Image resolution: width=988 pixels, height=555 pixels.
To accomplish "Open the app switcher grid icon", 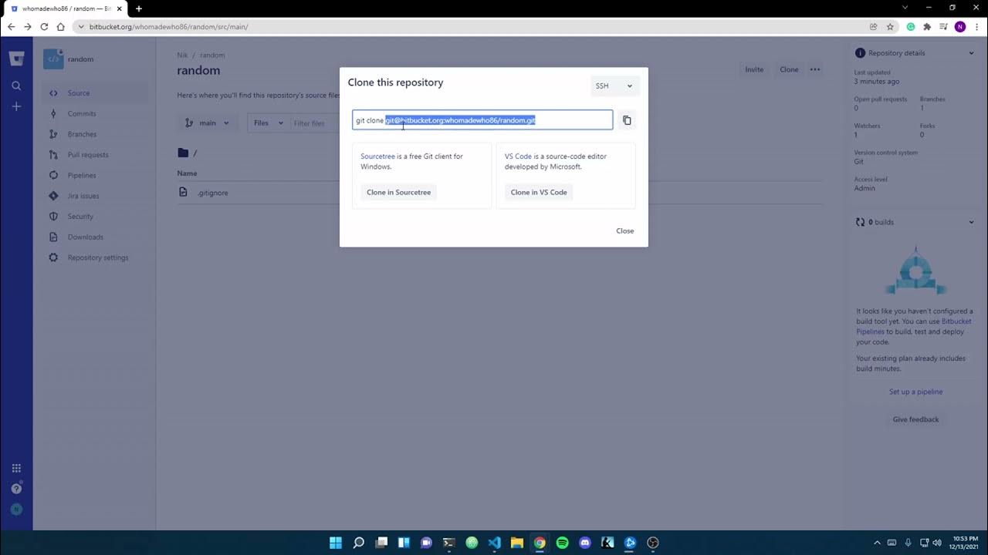I will [16, 468].
